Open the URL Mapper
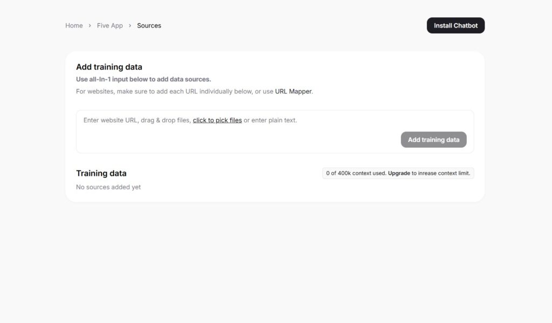 (x=293, y=91)
